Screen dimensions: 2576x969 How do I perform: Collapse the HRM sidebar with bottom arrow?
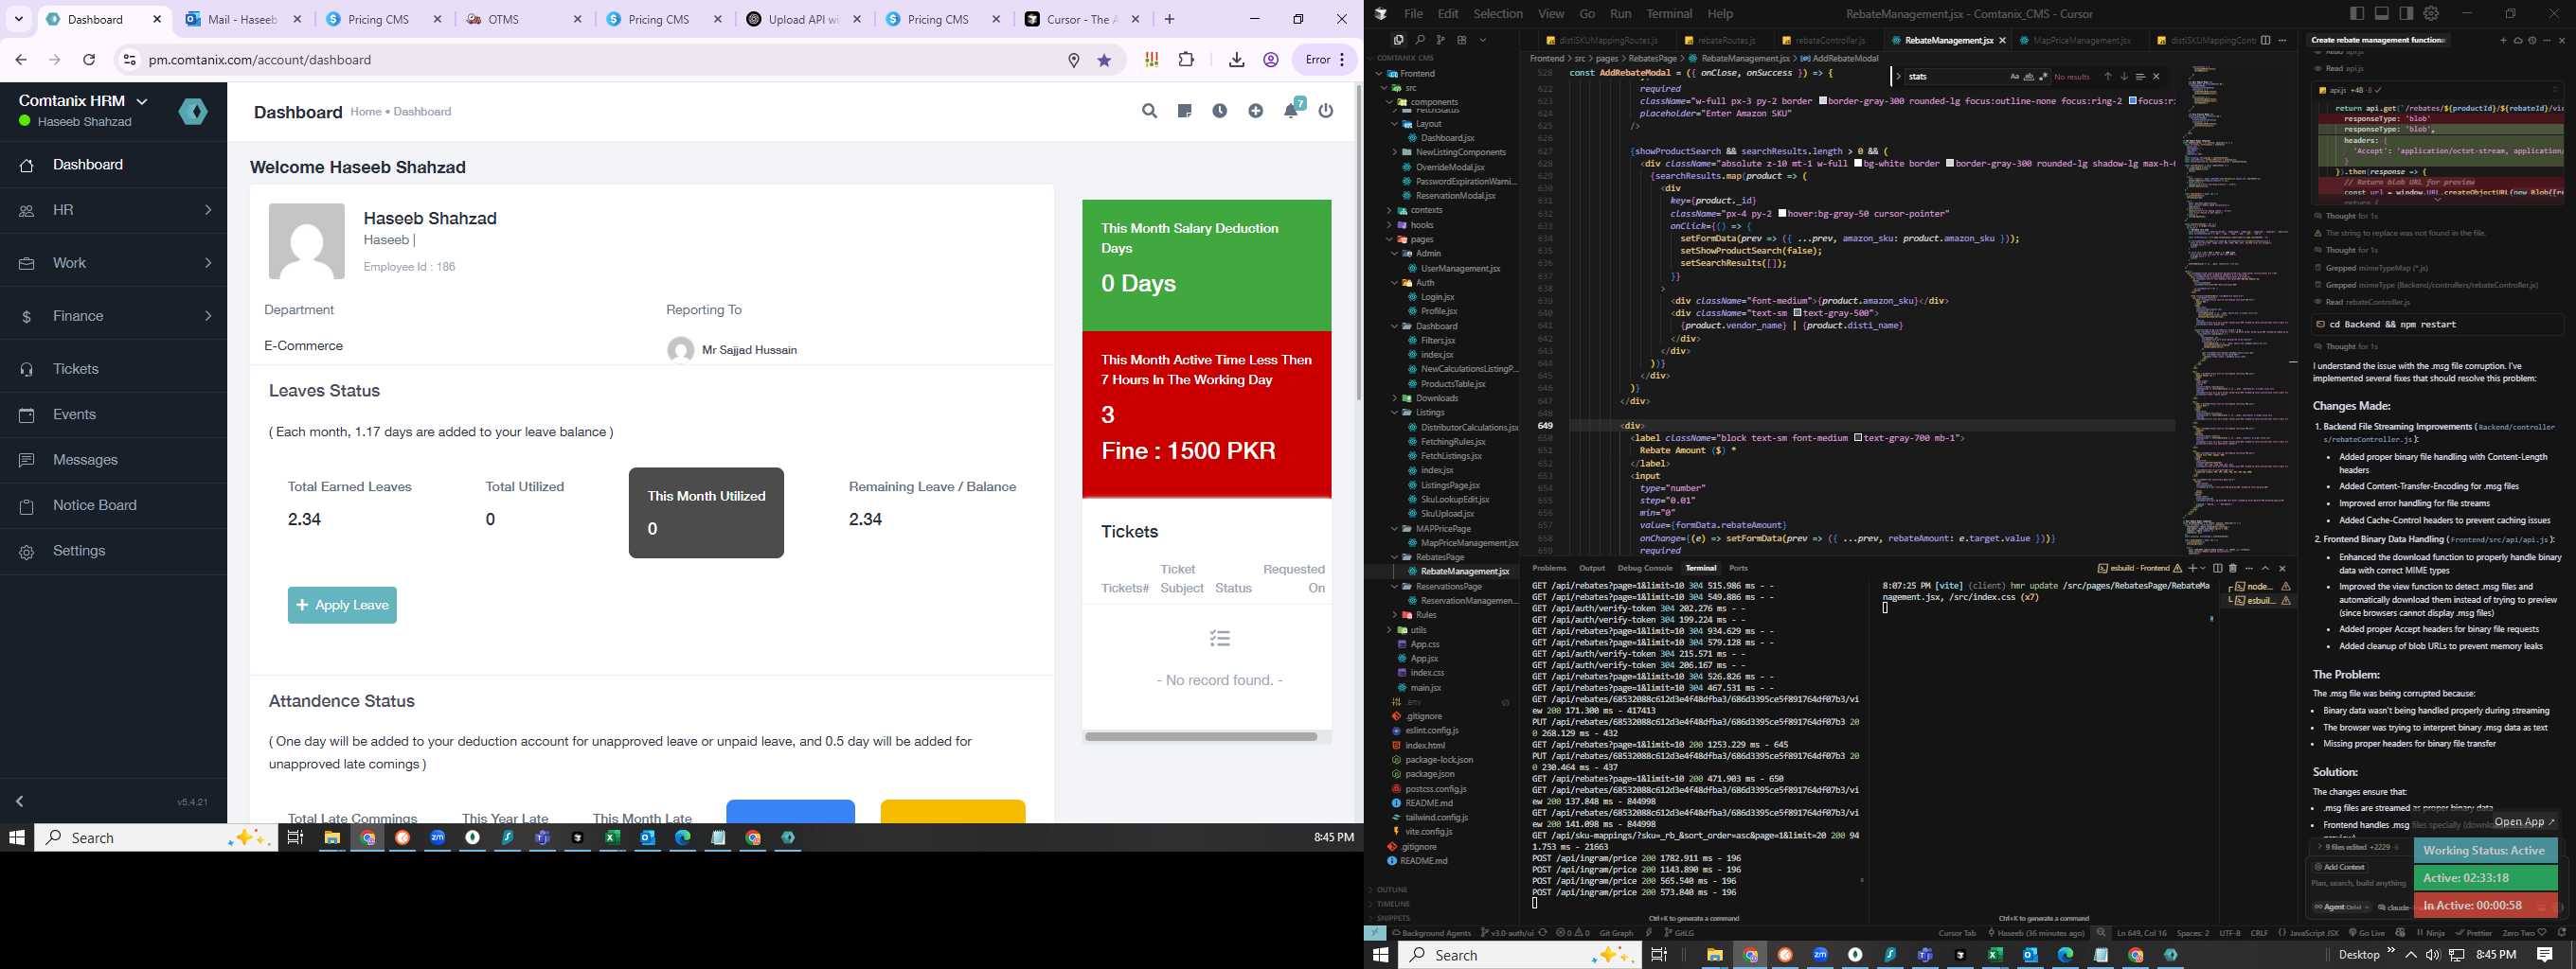point(20,802)
